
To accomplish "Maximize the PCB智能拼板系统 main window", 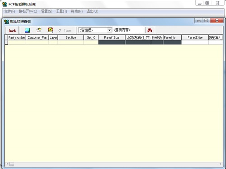I will point(207,3).
